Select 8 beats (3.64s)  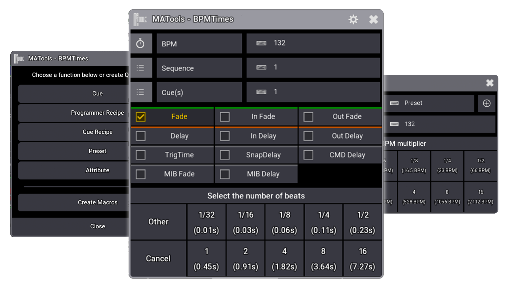[323, 258]
